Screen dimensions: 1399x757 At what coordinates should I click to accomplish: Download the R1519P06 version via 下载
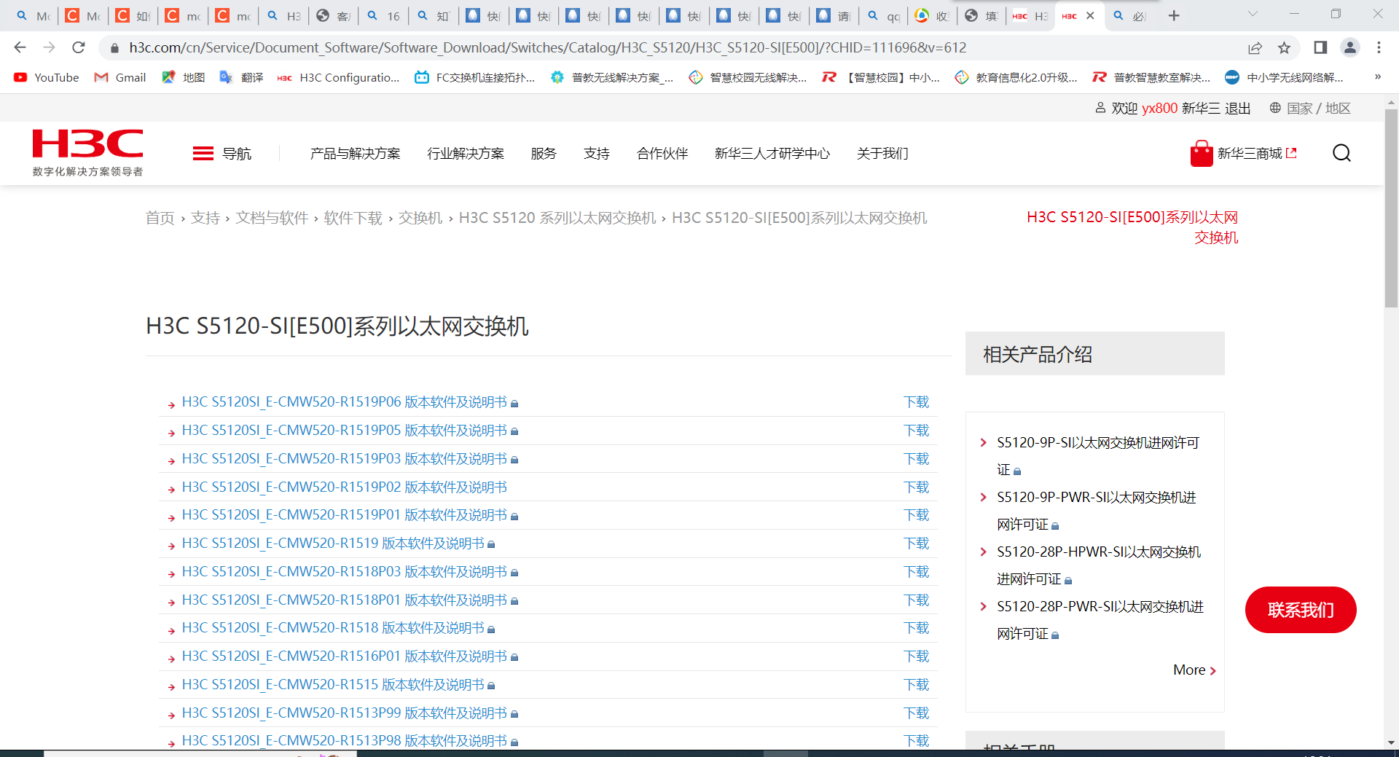pos(917,402)
